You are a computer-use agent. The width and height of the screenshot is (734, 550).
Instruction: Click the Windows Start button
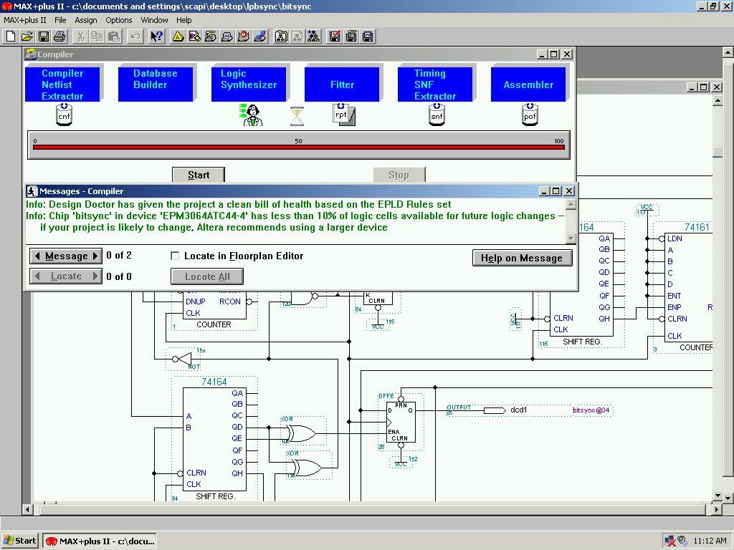coord(19,541)
